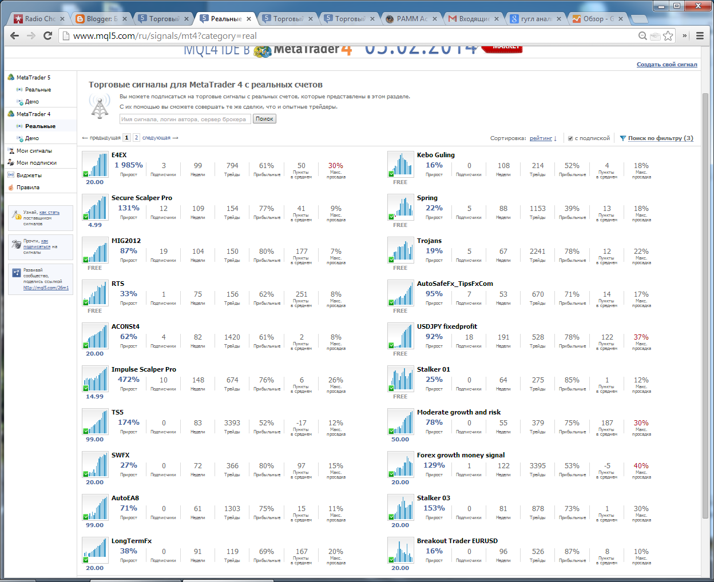Screen dimensions: 714x582
Task: Click the MetaTrader 4 sidebar icon
Action: coord(11,114)
